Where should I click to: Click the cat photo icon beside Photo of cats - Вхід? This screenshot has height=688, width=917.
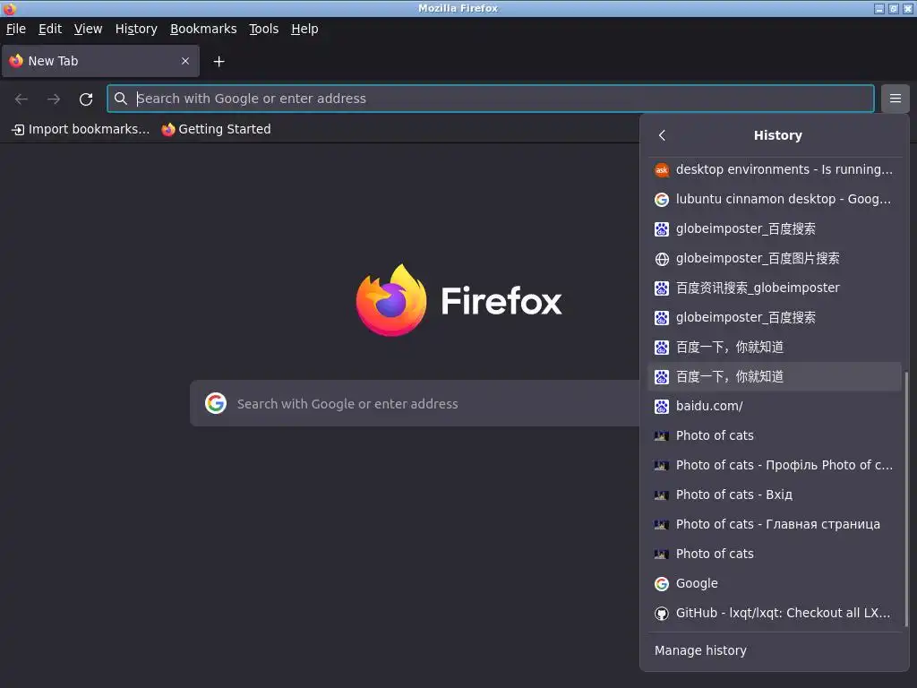point(662,494)
